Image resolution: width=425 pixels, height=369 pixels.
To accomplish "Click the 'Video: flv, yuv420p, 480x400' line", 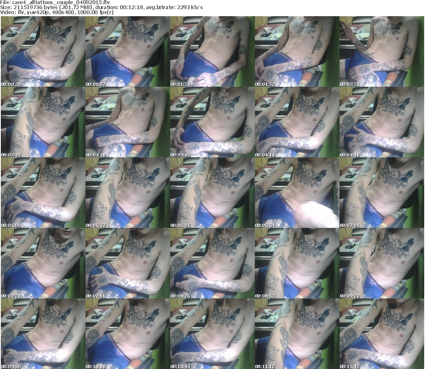I will 56,12.
